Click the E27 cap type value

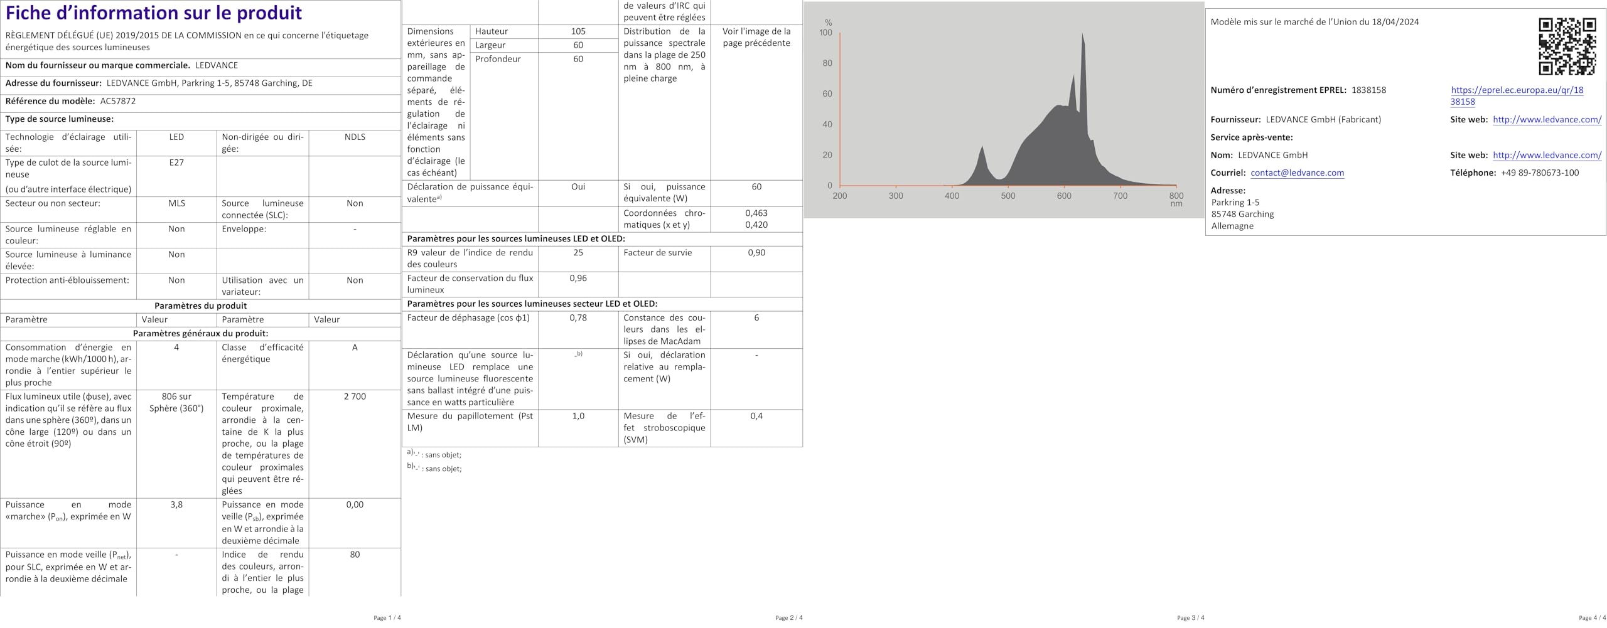pyautogui.click(x=176, y=162)
